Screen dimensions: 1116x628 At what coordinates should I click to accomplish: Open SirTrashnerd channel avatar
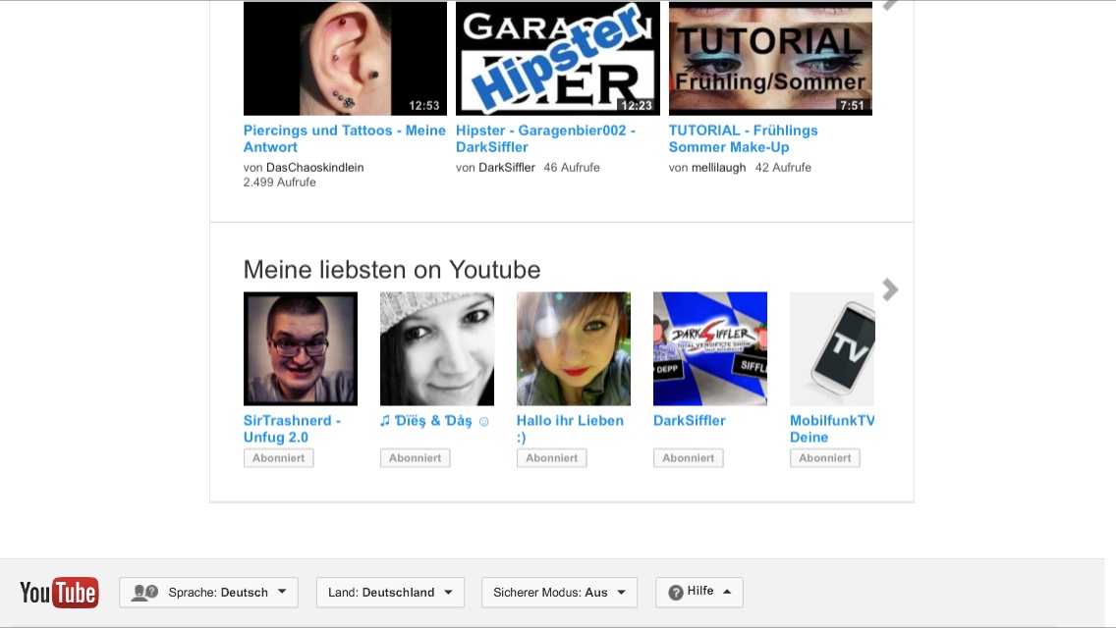301,348
